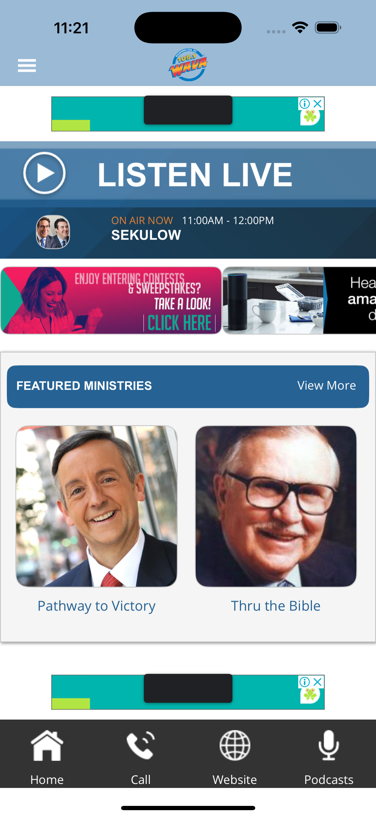This screenshot has height=817, width=376.
Task: Open the Pathway to Victory photo
Action: 97,506
